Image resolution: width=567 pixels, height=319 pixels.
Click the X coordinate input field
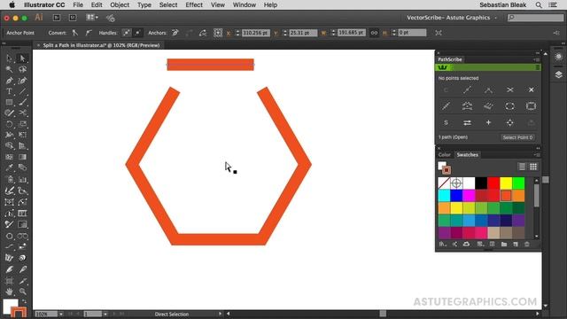pyautogui.click(x=256, y=33)
